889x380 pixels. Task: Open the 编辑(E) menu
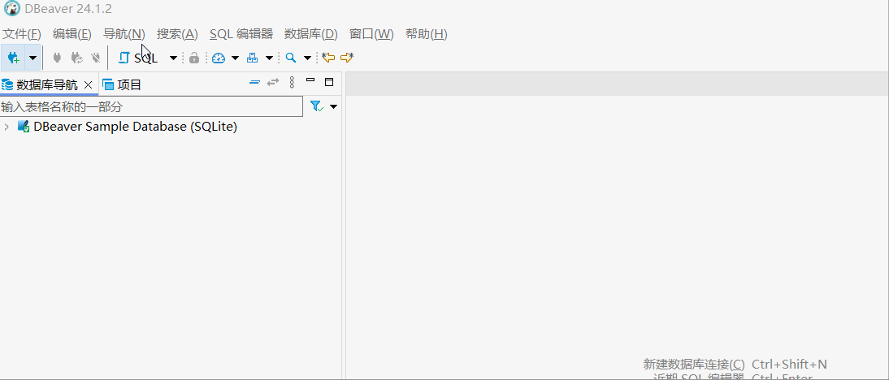click(x=72, y=34)
